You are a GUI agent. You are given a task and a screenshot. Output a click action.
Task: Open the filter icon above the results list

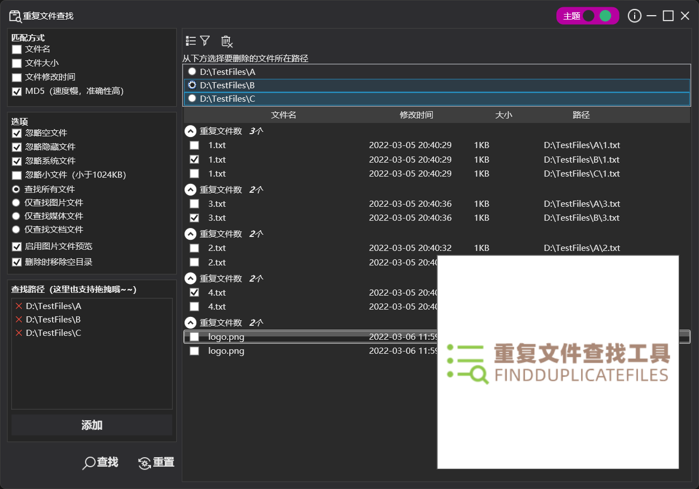[x=206, y=41]
